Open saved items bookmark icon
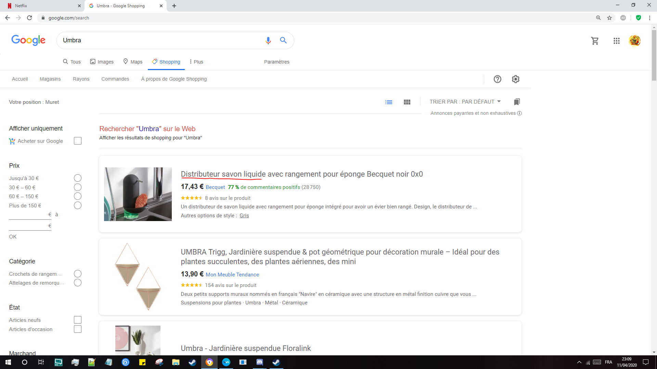The image size is (657, 369). [x=517, y=102]
